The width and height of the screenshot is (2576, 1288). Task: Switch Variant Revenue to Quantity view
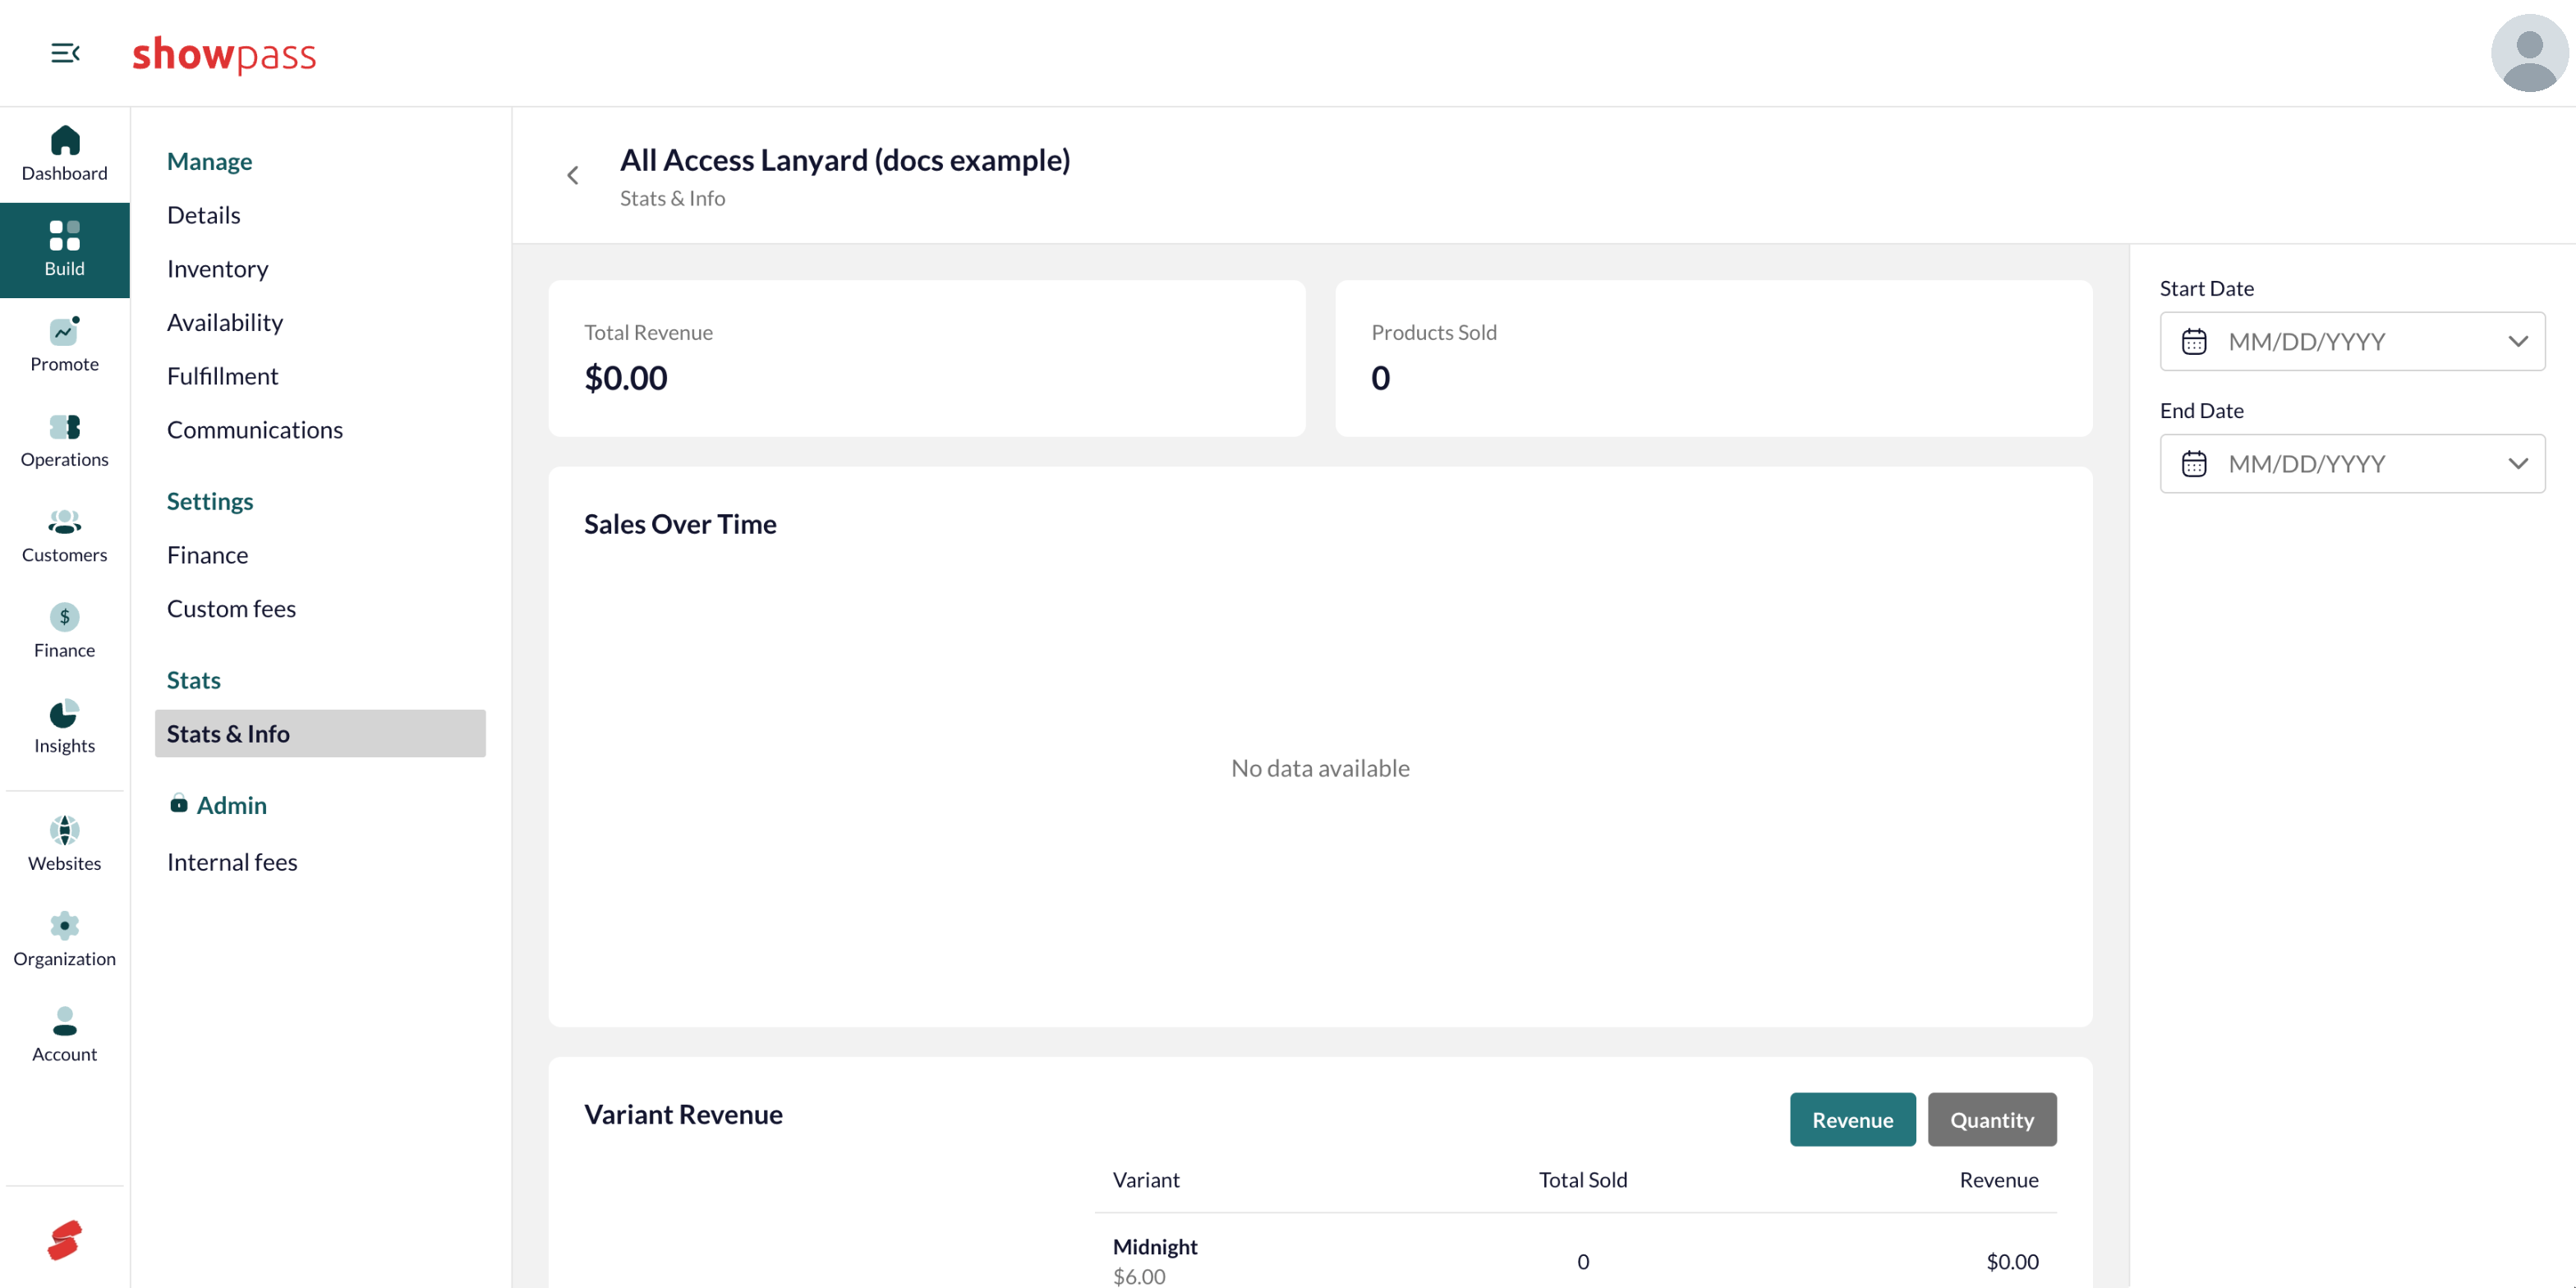pyautogui.click(x=1992, y=1120)
